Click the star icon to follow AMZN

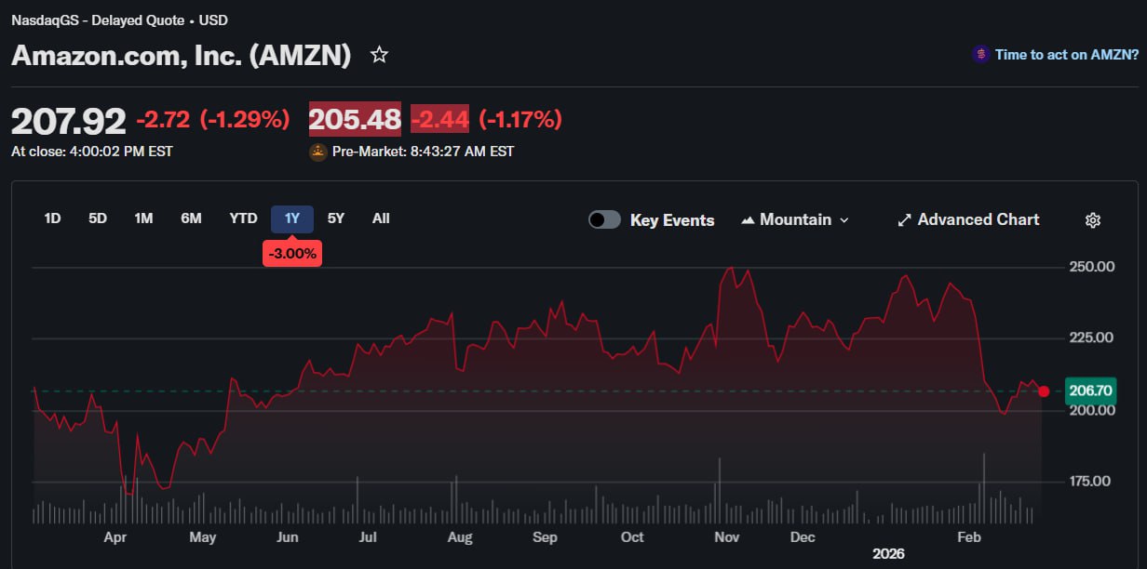coord(379,55)
